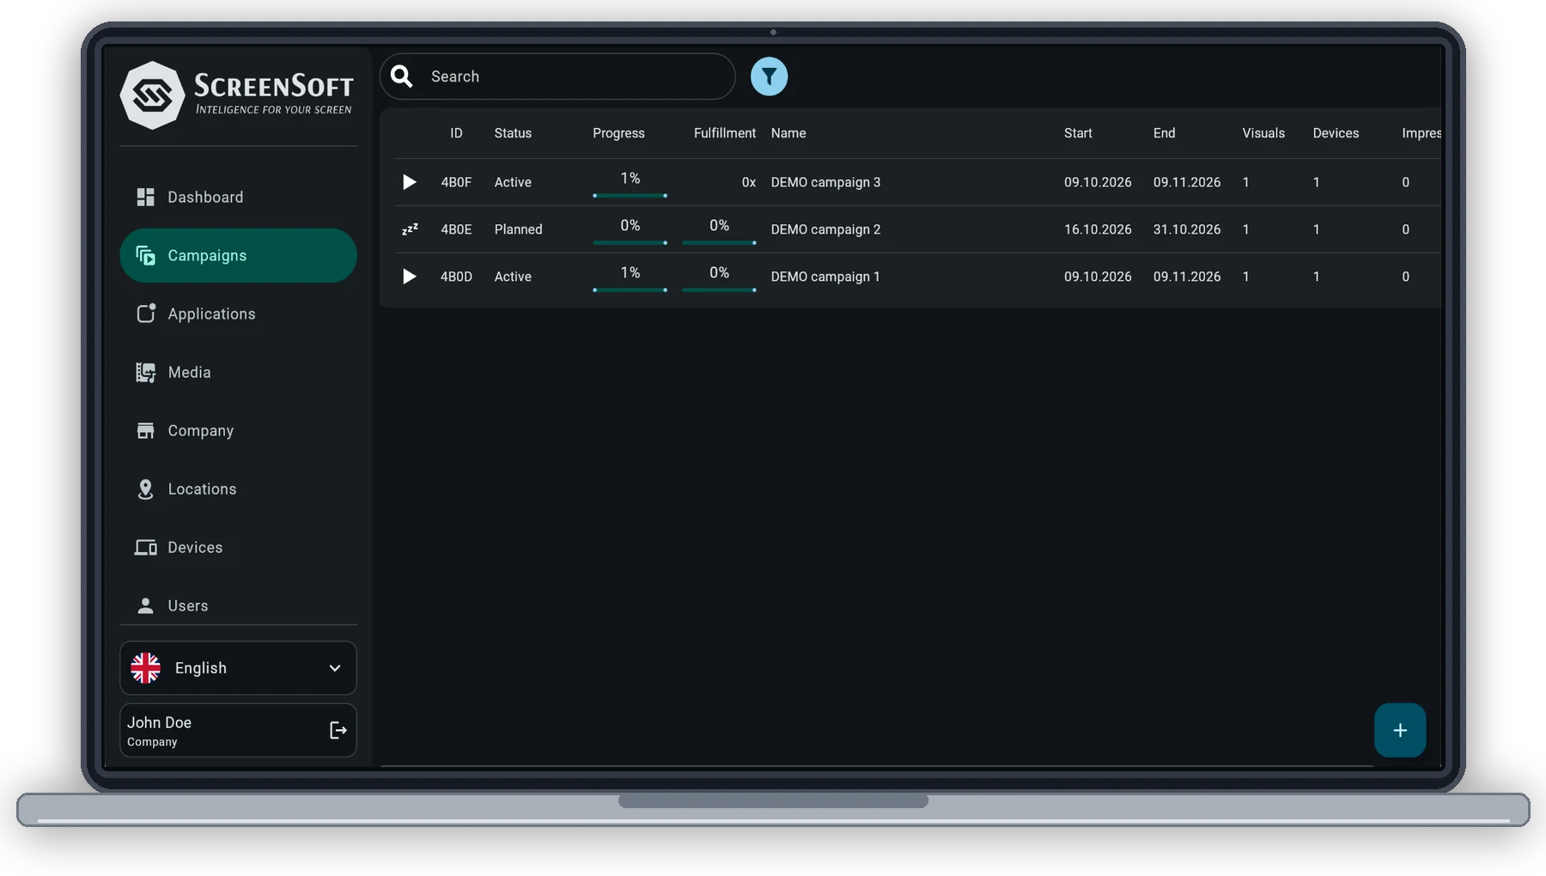The width and height of the screenshot is (1546, 876).
Task: Click the search magnifier icon
Action: coord(402,76)
